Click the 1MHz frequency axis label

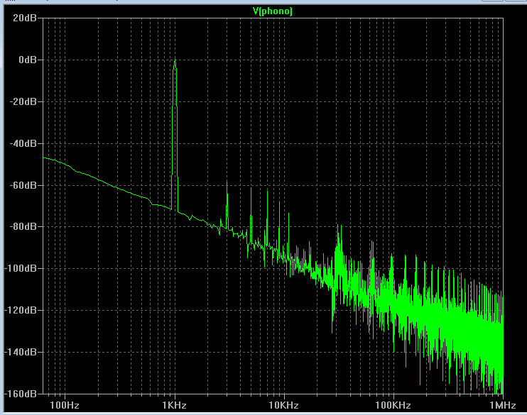click(x=503, y=405)
